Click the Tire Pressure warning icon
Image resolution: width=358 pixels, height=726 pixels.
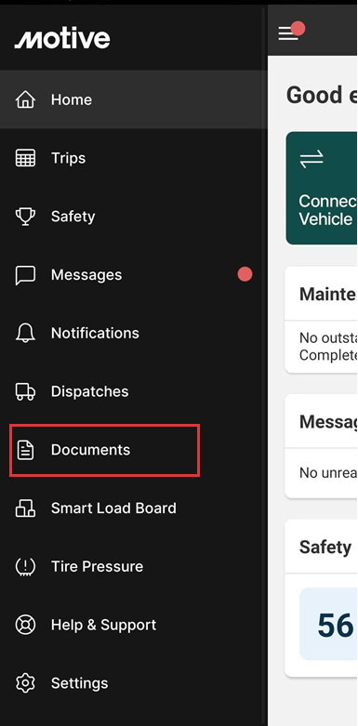point(25,567)
